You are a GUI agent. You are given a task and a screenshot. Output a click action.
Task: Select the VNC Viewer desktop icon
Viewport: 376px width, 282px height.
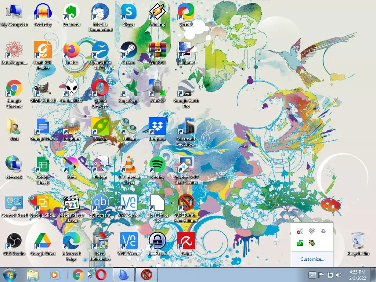pyautogui.click(x=129, y=244)
